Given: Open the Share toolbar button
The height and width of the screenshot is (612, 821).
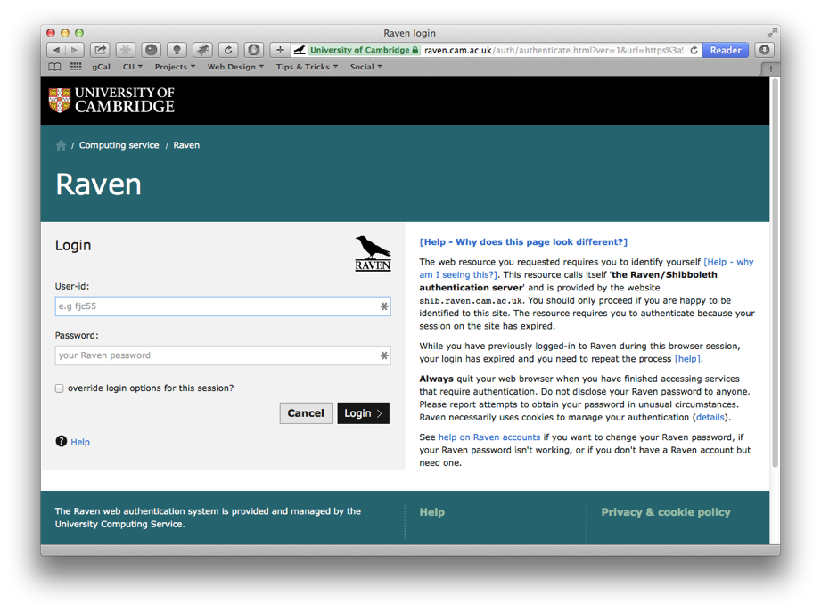Looking at the screenshot, I should [x=100, y=50].
